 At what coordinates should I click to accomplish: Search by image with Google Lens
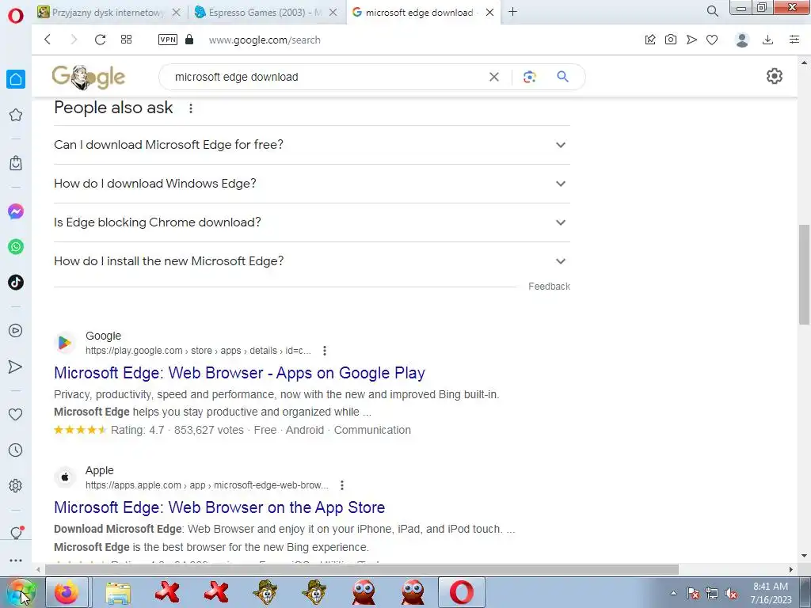pyautogui.click(x=530, y=77)
